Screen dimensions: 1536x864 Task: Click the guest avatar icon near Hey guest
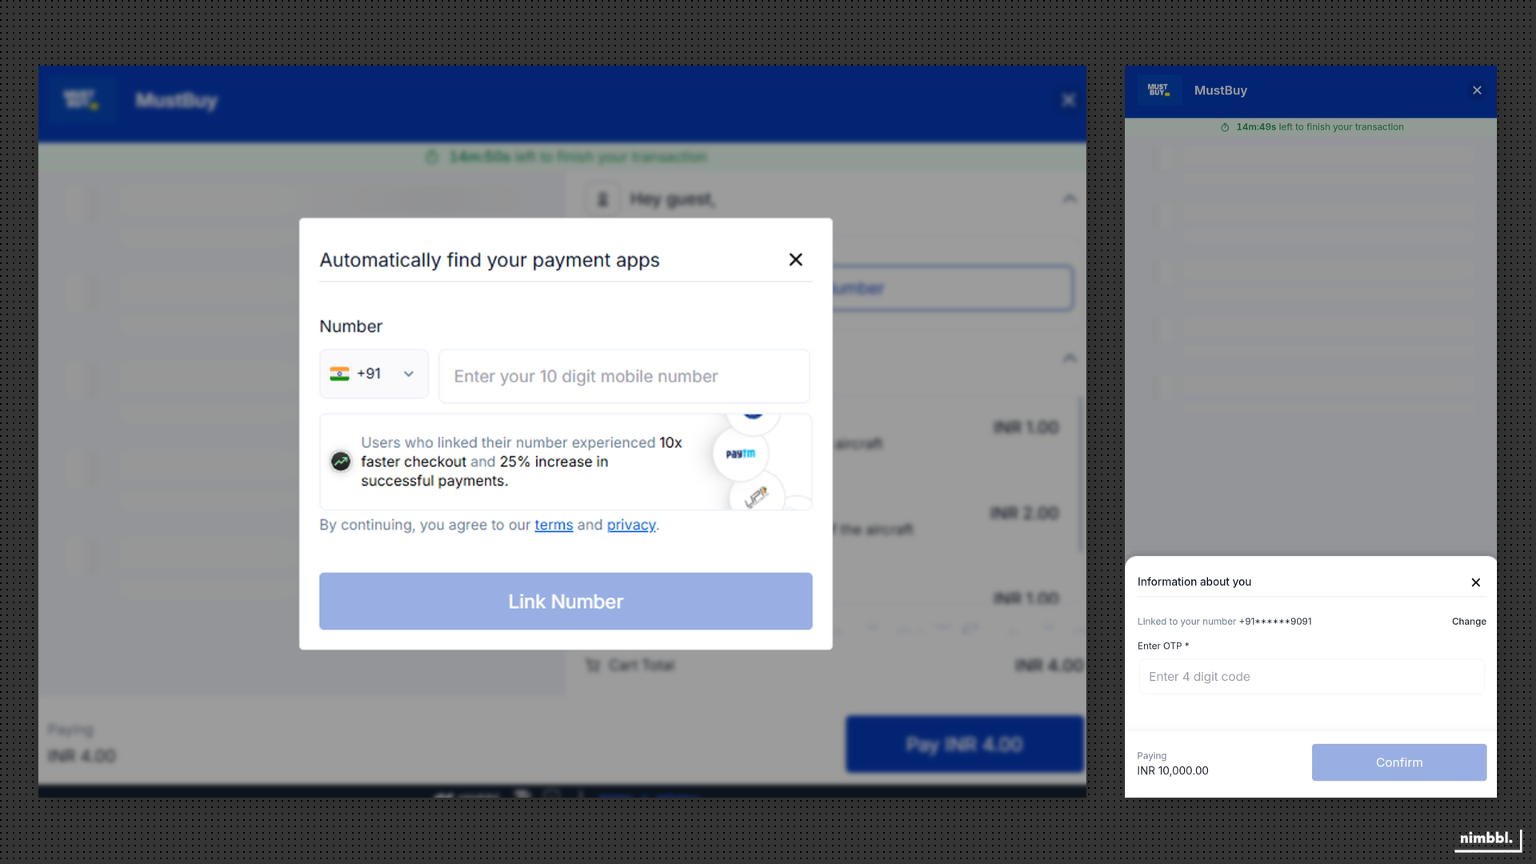tap(603, 198)
